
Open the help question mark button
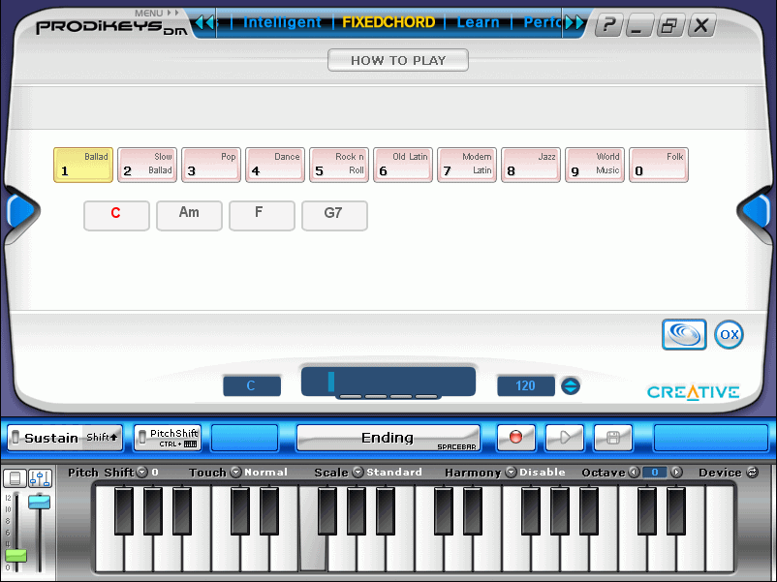point(608,24)
